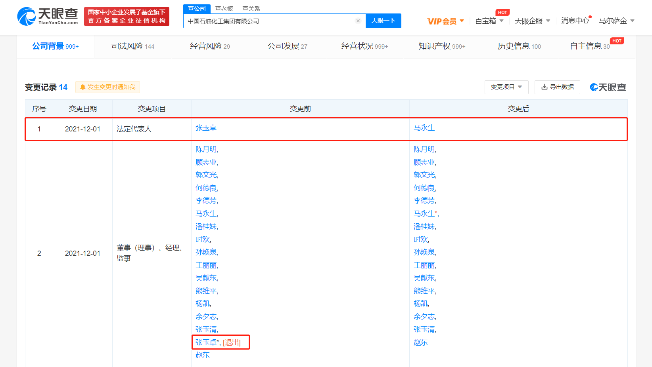Open 张玉卓* [退出] link in 变更前 list
Screen dimensions: 652x367
click(x=218, y=342)
